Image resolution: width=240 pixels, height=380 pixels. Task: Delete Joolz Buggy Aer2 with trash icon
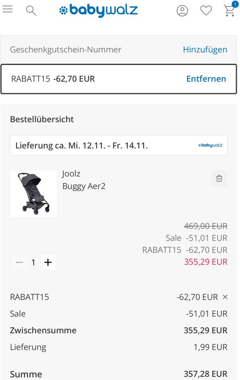[x=219, y=179]
